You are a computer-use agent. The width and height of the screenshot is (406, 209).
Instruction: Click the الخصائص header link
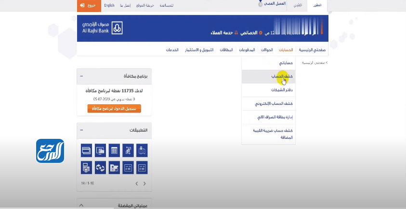249,33
